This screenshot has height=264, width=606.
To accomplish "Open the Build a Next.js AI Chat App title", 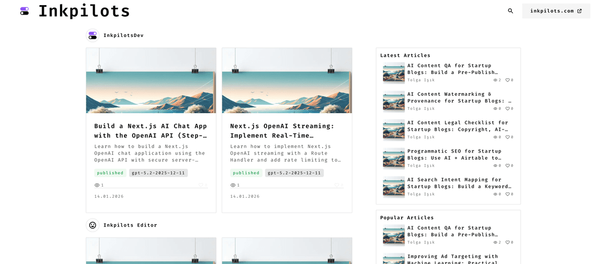I will (x=150, y=131).
